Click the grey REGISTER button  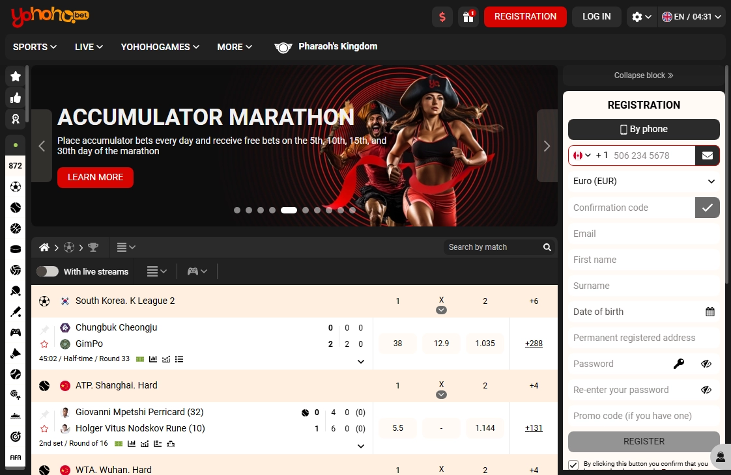pyautogui.click(x=644, y=441)
